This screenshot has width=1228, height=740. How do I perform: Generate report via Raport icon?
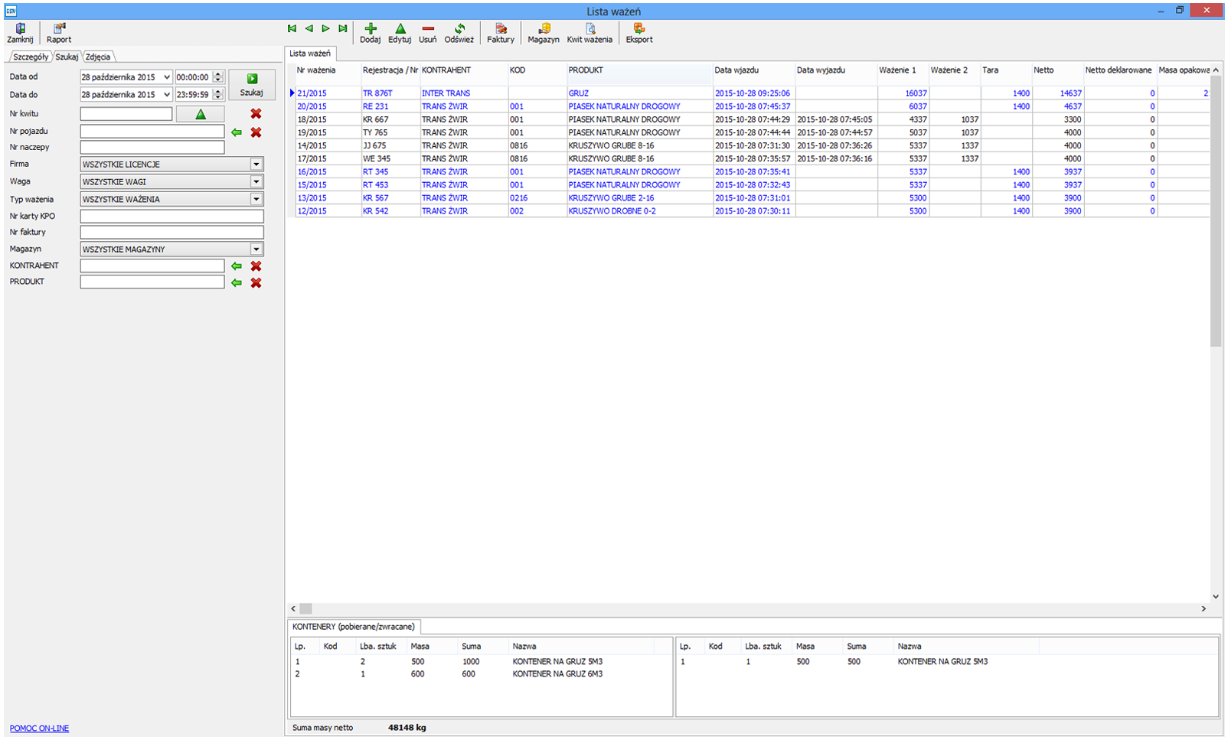[x=59, y=29]
